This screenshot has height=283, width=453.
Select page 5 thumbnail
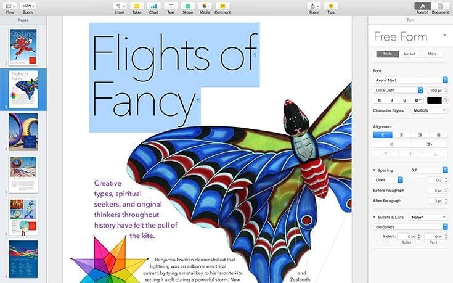[x=23, y=217]
